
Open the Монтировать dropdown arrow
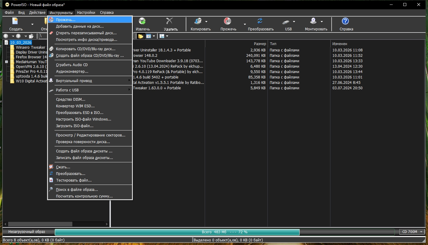(322, 22)
